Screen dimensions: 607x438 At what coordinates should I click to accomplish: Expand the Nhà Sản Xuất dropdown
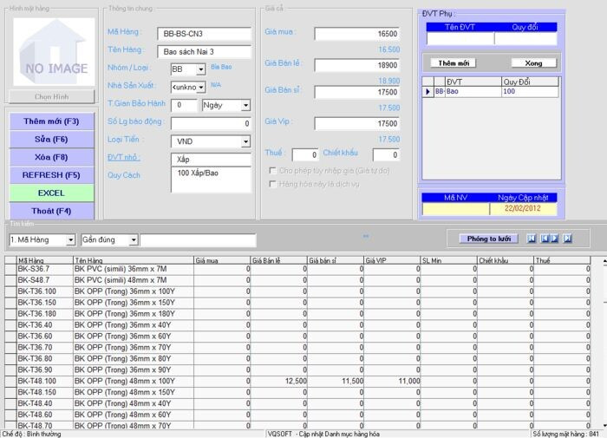(x=201, y=88)
